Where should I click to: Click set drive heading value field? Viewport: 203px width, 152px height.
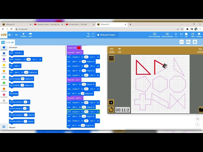[26, 115]
